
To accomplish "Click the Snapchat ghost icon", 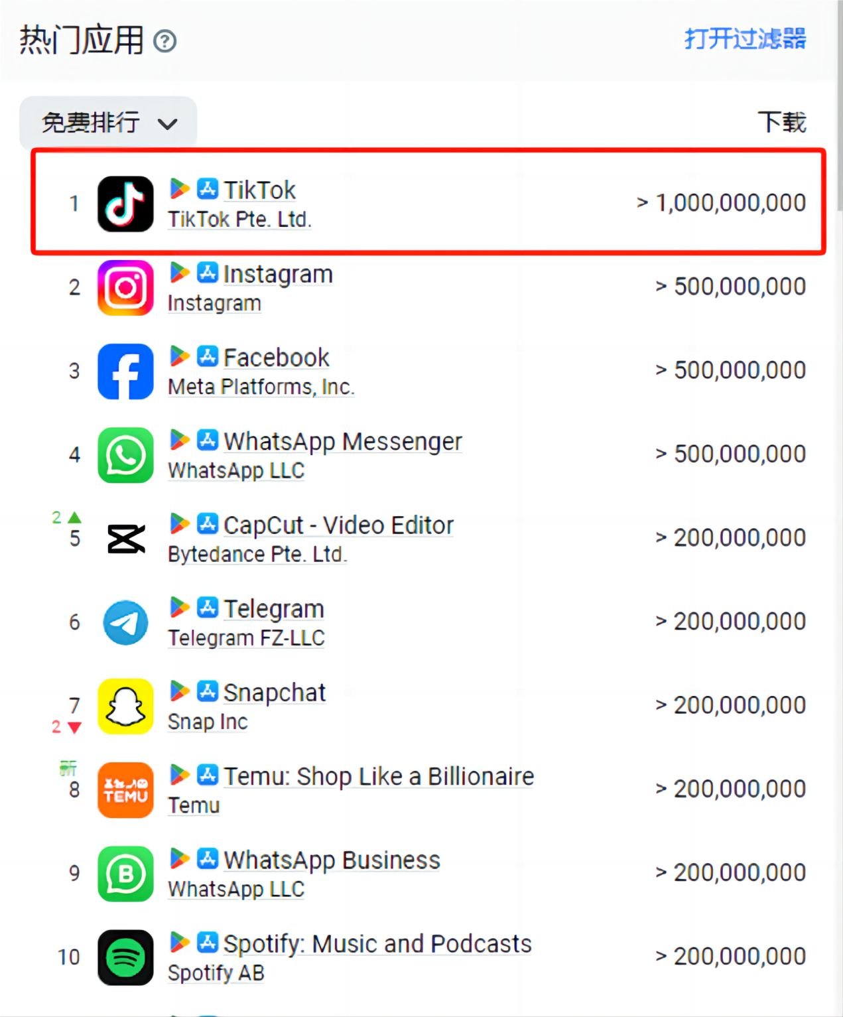I will click(125, 706).
